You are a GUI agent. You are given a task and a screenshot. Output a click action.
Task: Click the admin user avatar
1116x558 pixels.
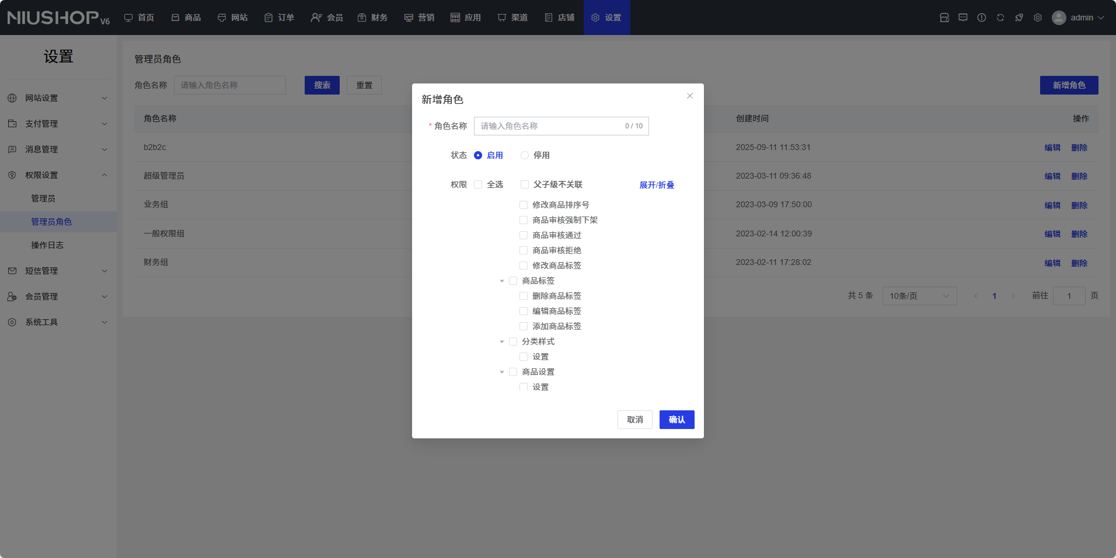click(1059, 18)
